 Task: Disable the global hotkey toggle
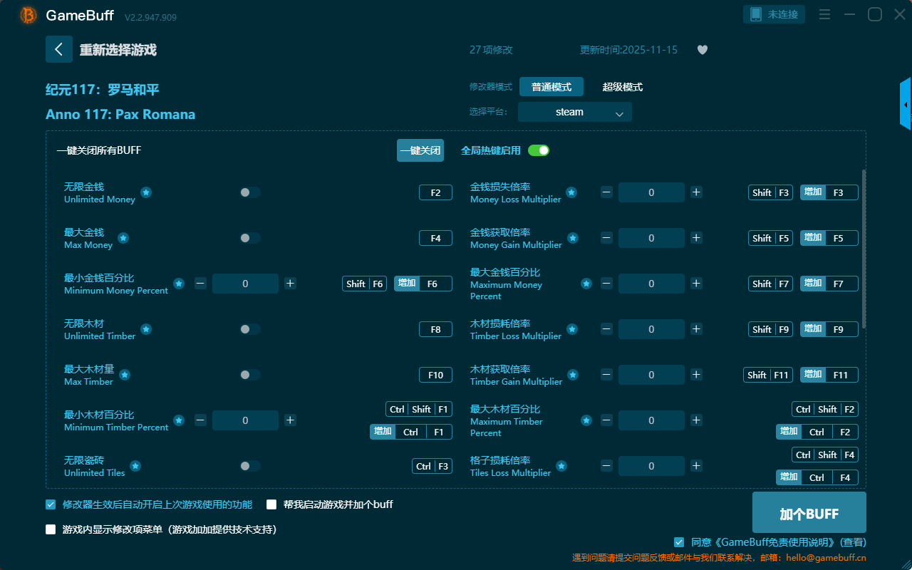(539, 150)
